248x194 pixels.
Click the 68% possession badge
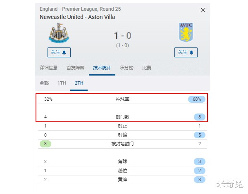click(197, 99)
